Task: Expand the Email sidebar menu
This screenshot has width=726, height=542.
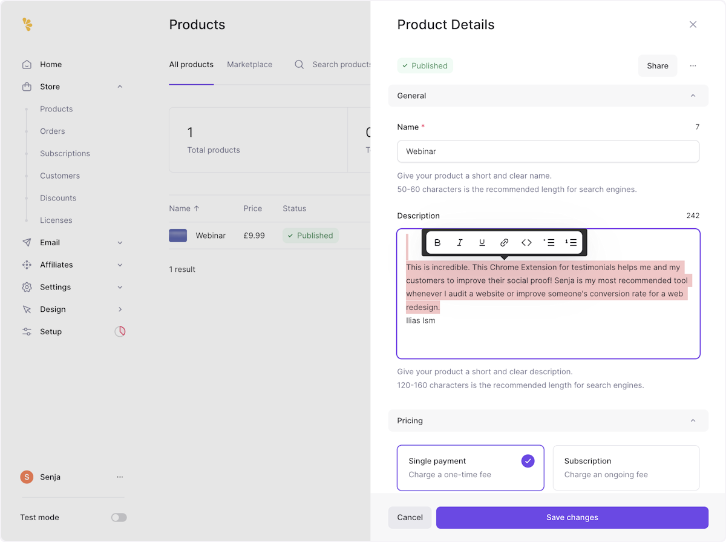Action: pos(120,243)
